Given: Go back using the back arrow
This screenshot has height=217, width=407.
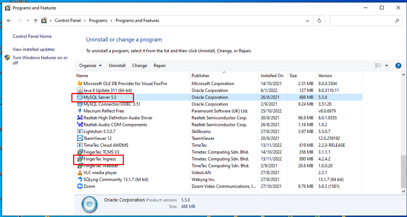Looking at the screenshot, I should point(9,20).
